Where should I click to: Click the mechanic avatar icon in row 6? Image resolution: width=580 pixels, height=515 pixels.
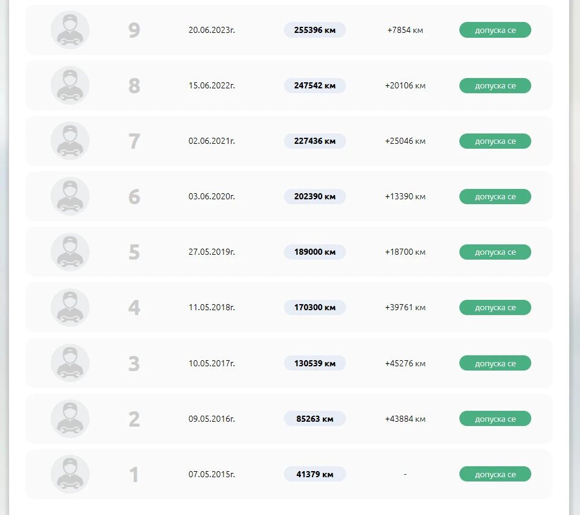tap(70, 196)
